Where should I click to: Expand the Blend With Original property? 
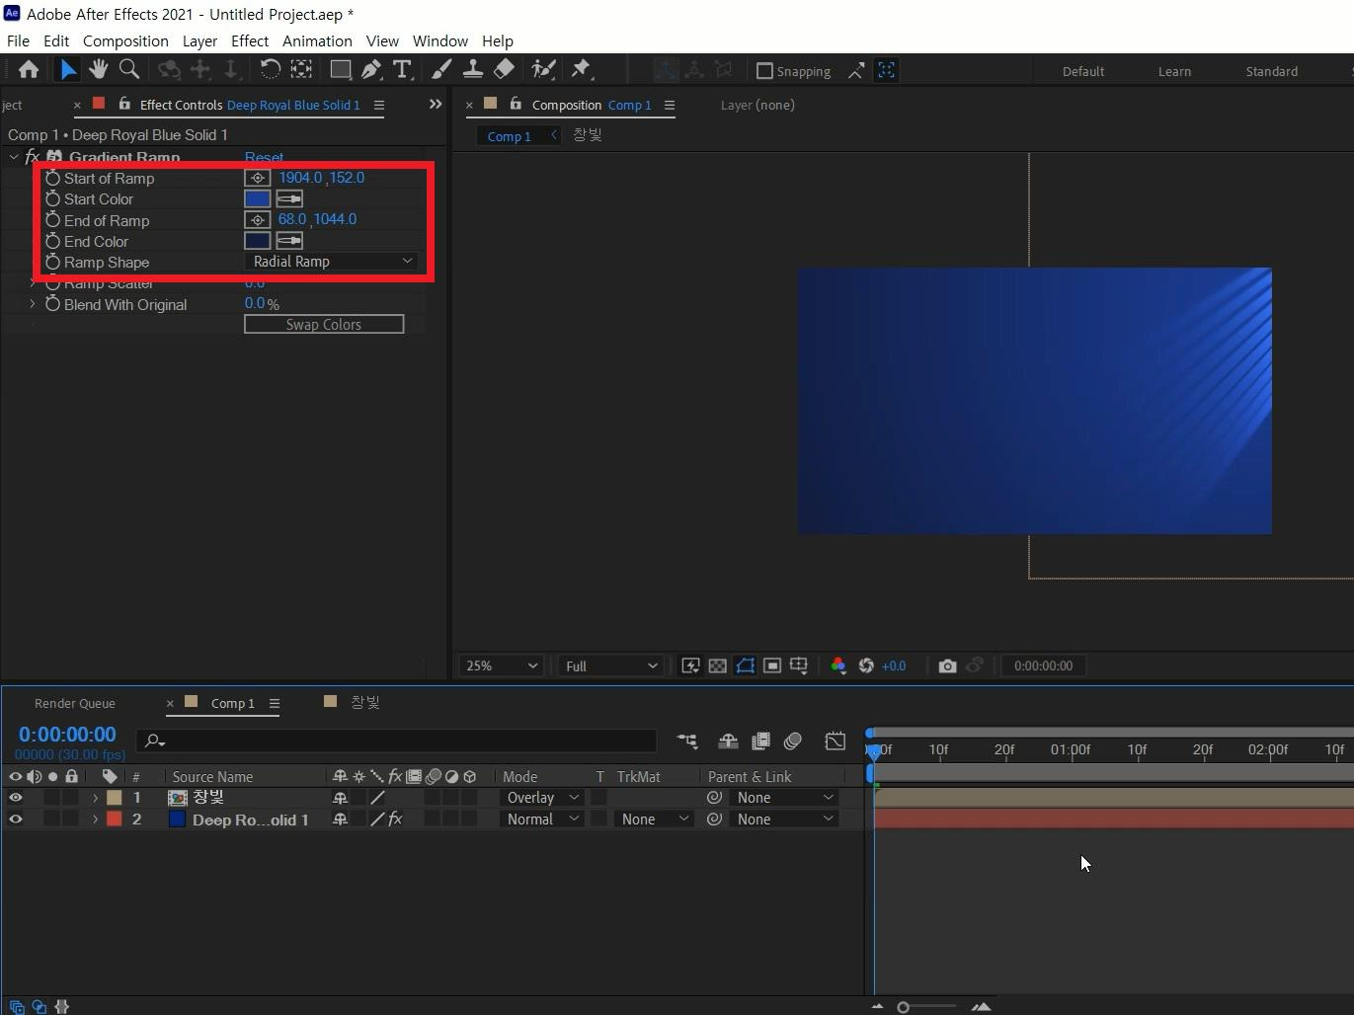[x=33, y=304]
